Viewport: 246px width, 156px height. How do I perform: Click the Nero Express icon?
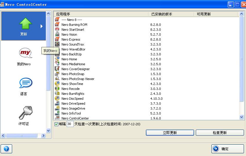(x=57, y=39)
